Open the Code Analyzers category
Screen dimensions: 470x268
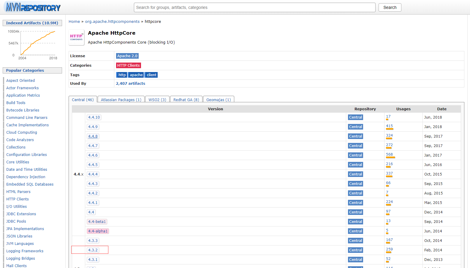[x=20, y=140]
